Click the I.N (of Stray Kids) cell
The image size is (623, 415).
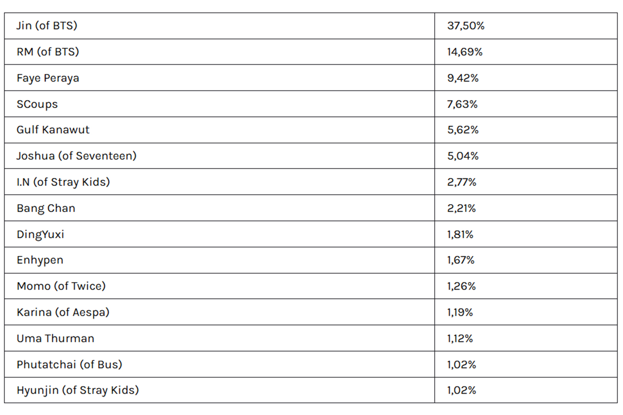pos(63,182)
